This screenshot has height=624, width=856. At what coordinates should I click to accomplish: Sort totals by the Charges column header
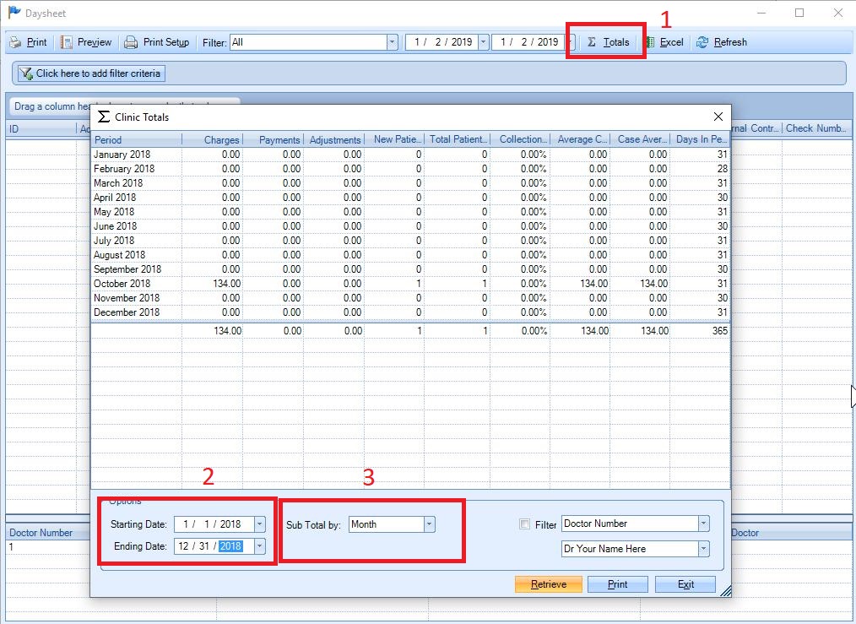(221, 139)
